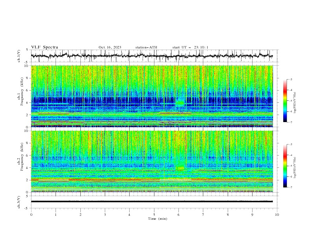Image resolution: width=312 pixels, height=241 pixels.
Task: Click time axis tick label "8"
Action: pos(228,215)
